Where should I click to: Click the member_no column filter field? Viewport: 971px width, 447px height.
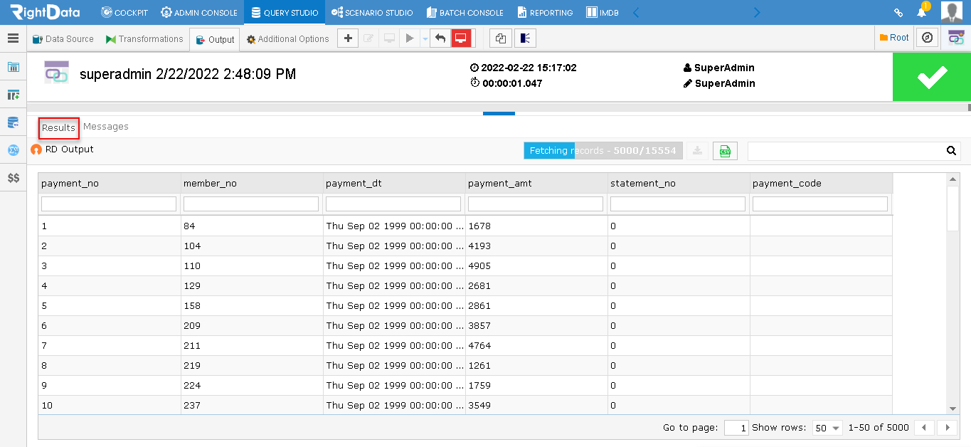tap(251, 204)
